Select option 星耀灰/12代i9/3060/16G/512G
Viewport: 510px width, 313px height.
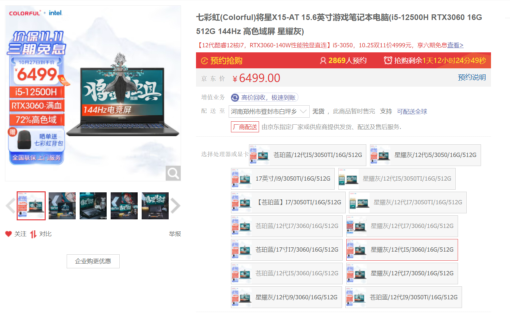[286, 297]
